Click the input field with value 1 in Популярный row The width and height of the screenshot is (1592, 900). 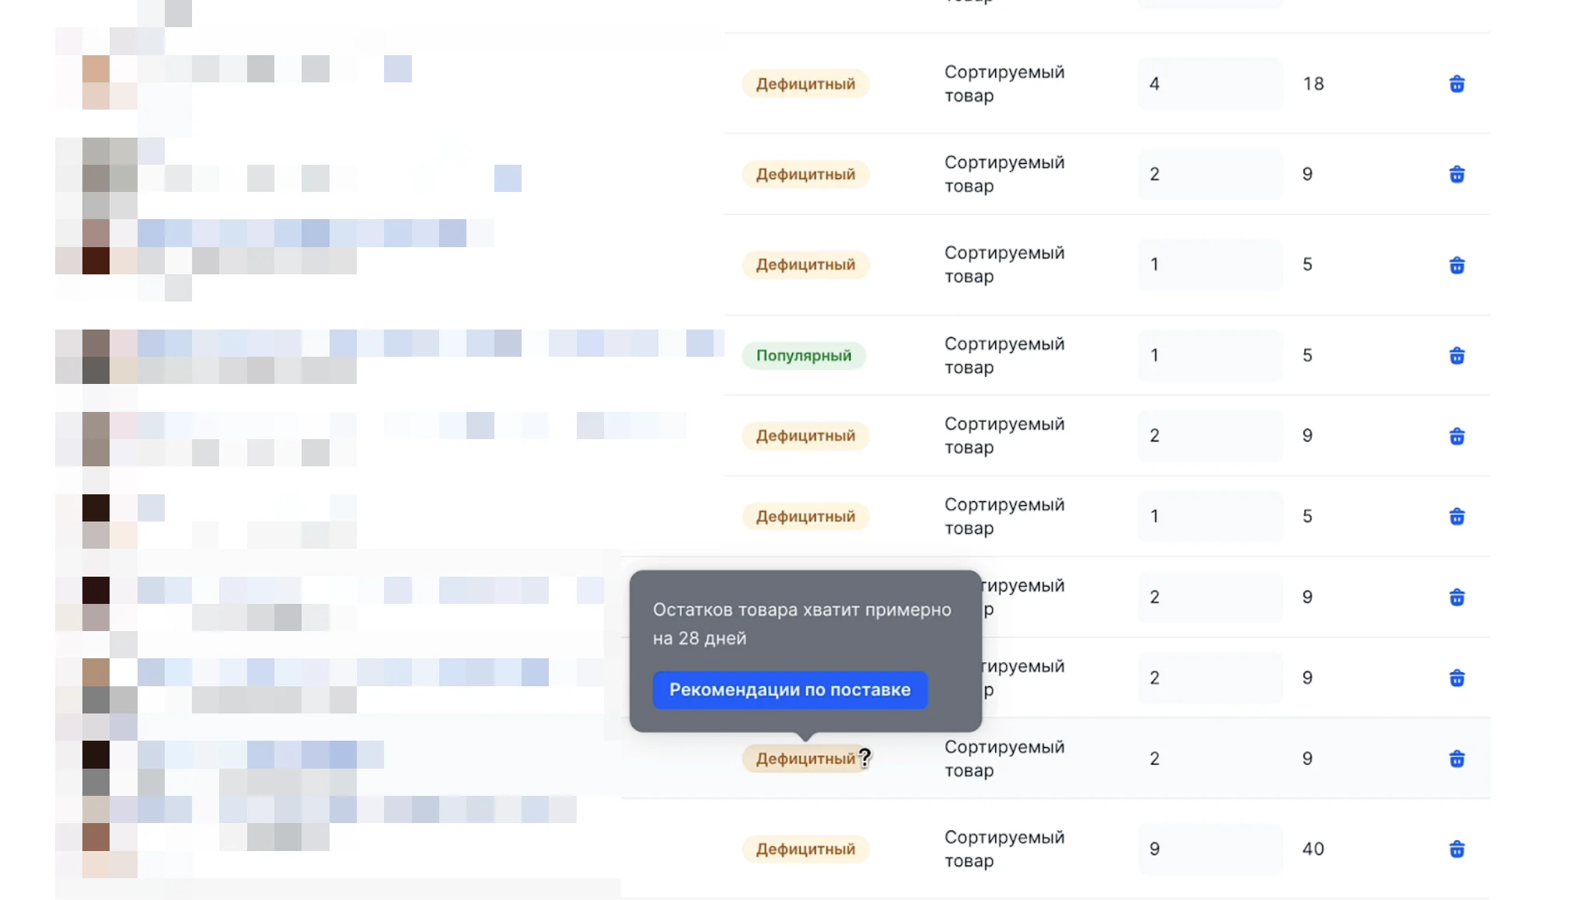tap(1210, 355)
